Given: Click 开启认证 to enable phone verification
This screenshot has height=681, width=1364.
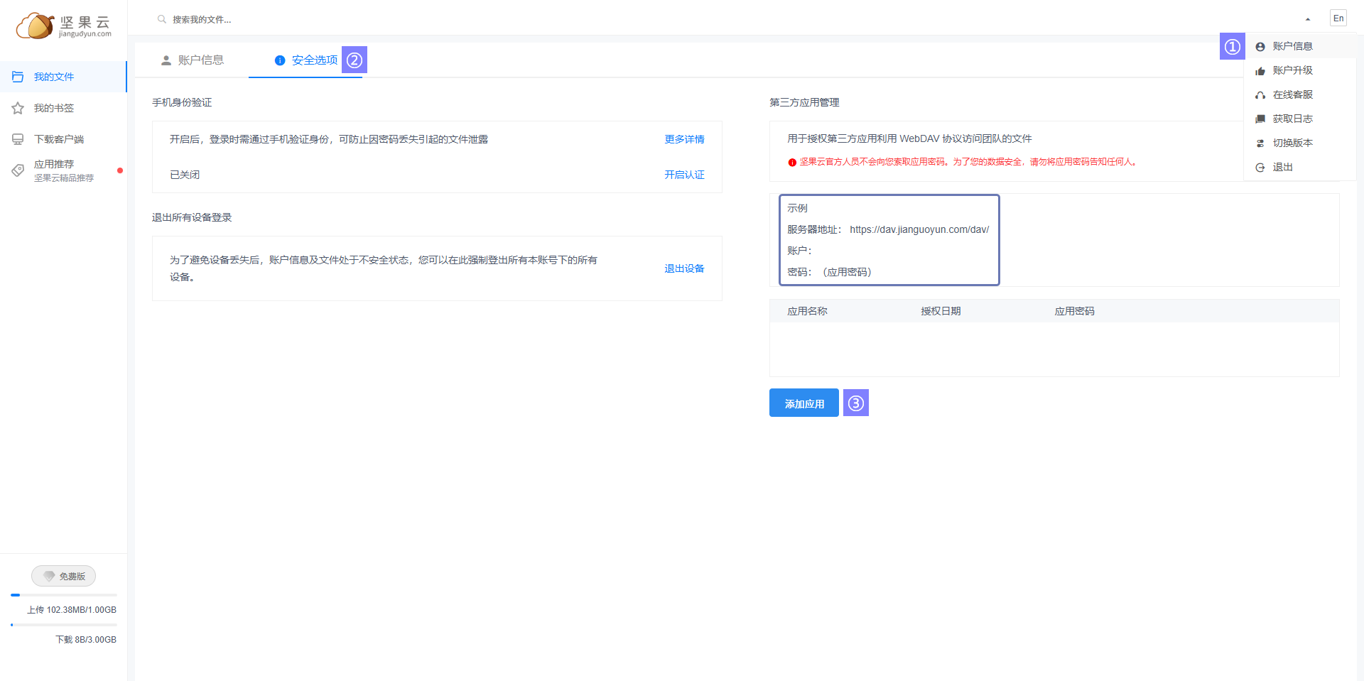Looking at the screenshot, I should [684, 175].
